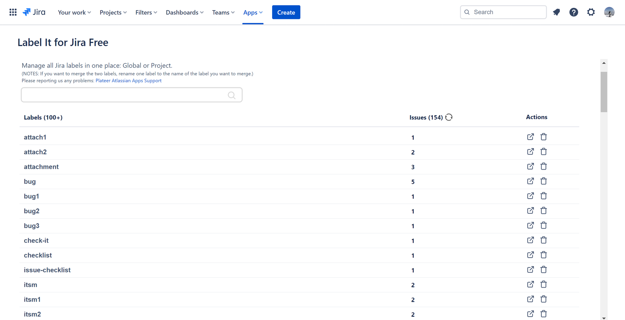Delete the checklist label
The width and height of the screenshot is (625, 320).
[x=544, y=255]
